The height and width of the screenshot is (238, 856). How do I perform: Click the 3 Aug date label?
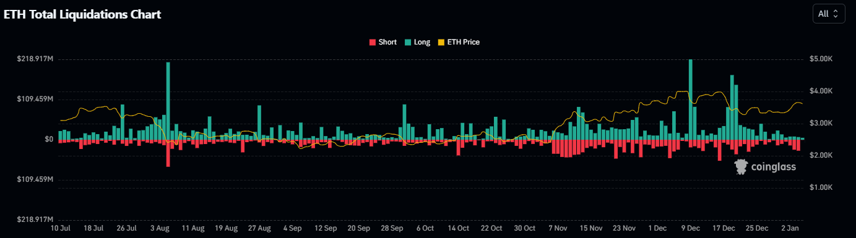(160, 228)
